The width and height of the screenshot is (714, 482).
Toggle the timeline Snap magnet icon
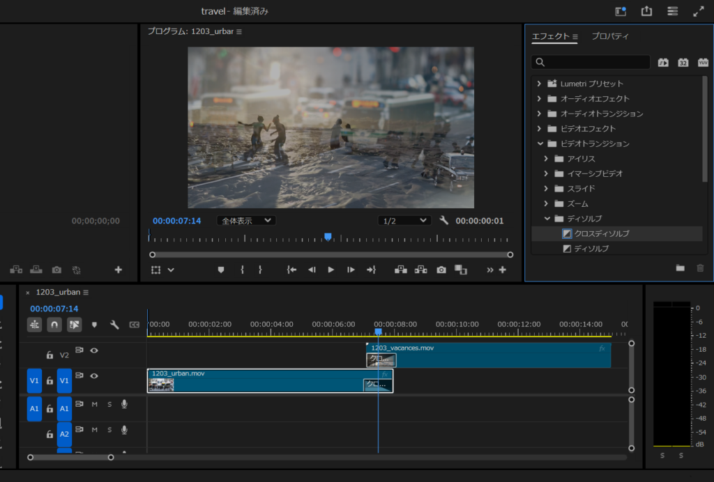(54, 325)
